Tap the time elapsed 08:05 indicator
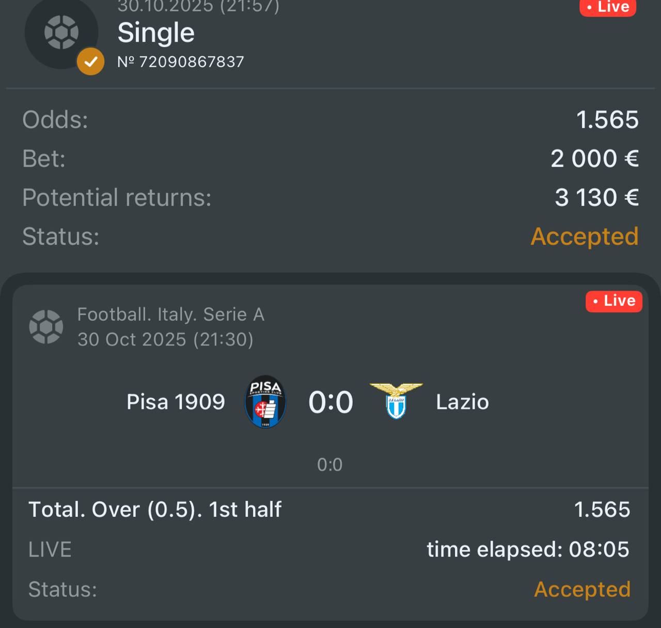This screenshot has width=661, height=628. 528,549
